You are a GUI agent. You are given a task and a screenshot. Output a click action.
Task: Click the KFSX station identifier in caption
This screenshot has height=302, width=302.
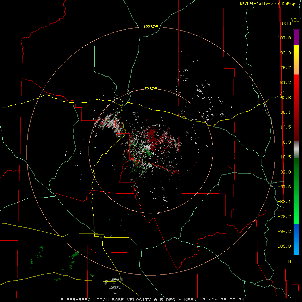tap(191, 300)
